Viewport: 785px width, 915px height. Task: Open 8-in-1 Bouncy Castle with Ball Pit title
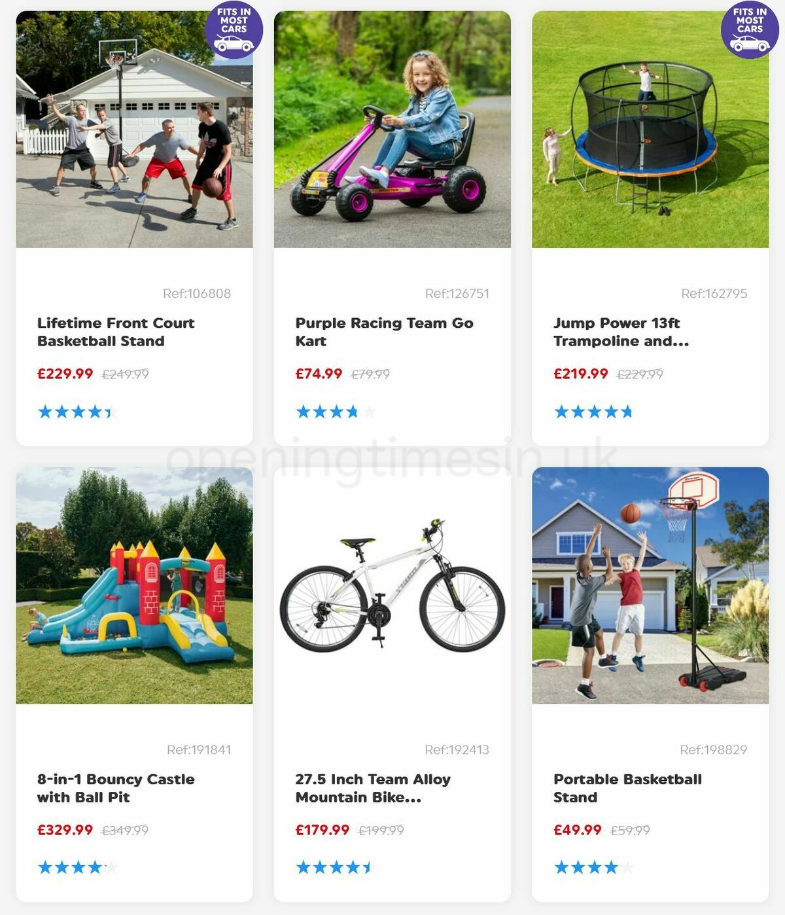click(116, 788)
